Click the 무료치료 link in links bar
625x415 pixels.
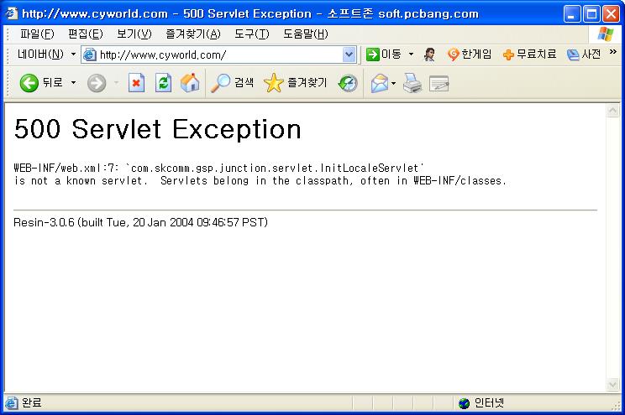[x=529, y=54]
